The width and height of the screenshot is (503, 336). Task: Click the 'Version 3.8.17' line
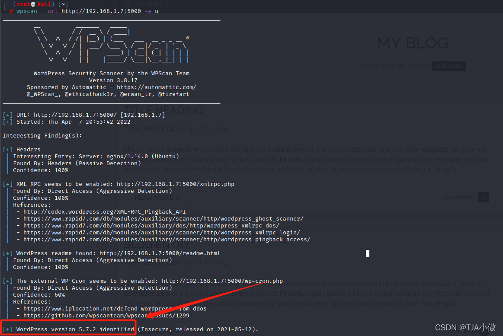[x=113, y=80]
